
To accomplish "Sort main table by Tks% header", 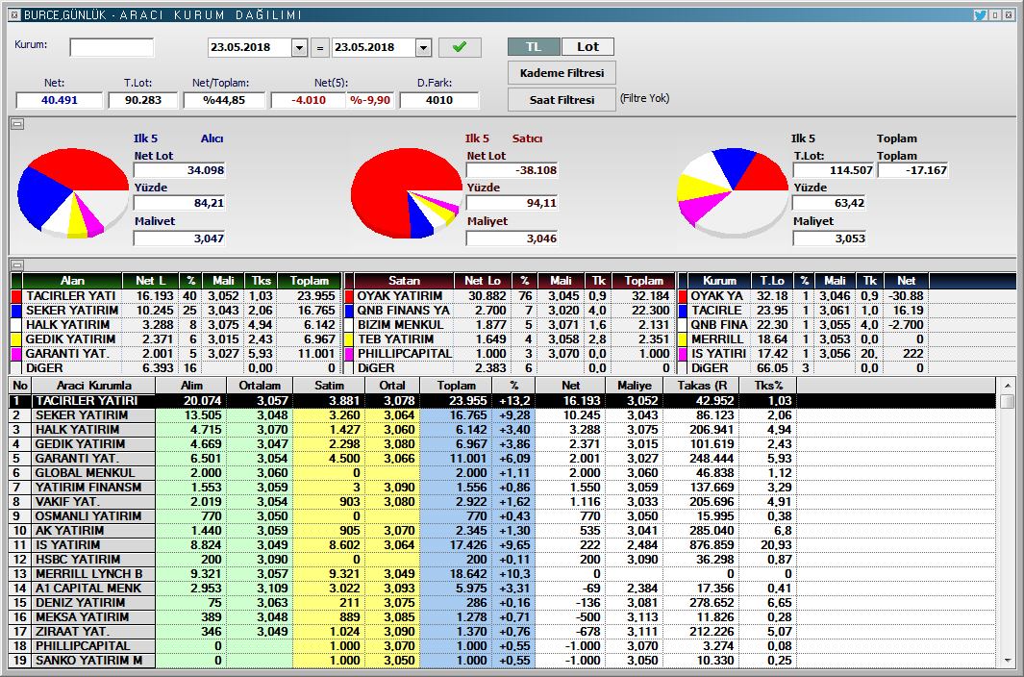I will point(768,386).
